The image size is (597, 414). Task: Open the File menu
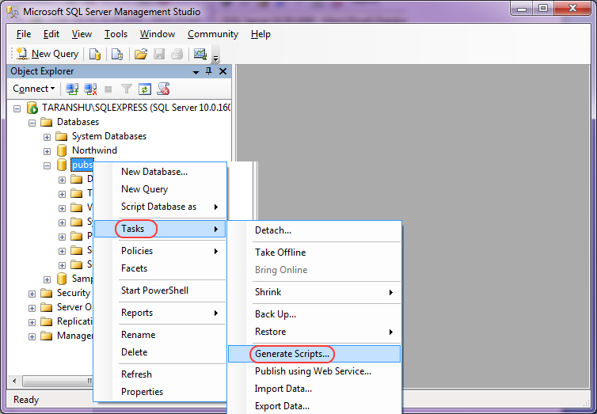[24, 34]
